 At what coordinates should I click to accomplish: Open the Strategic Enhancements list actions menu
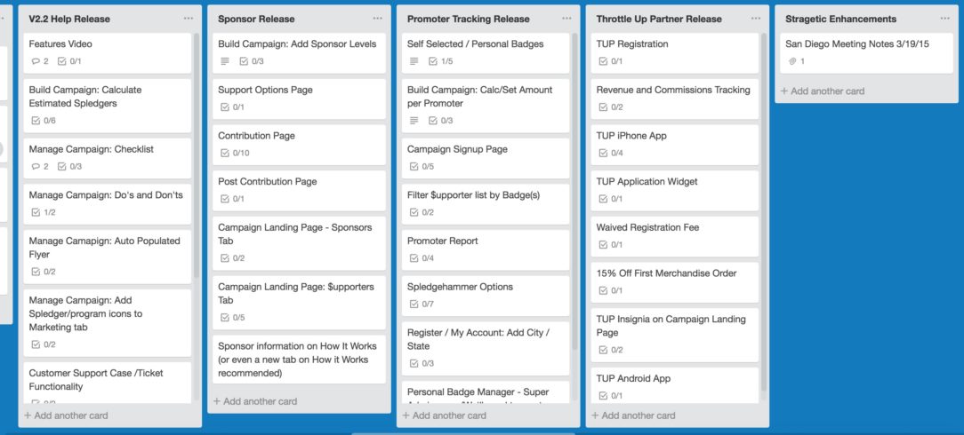(944, 19)
